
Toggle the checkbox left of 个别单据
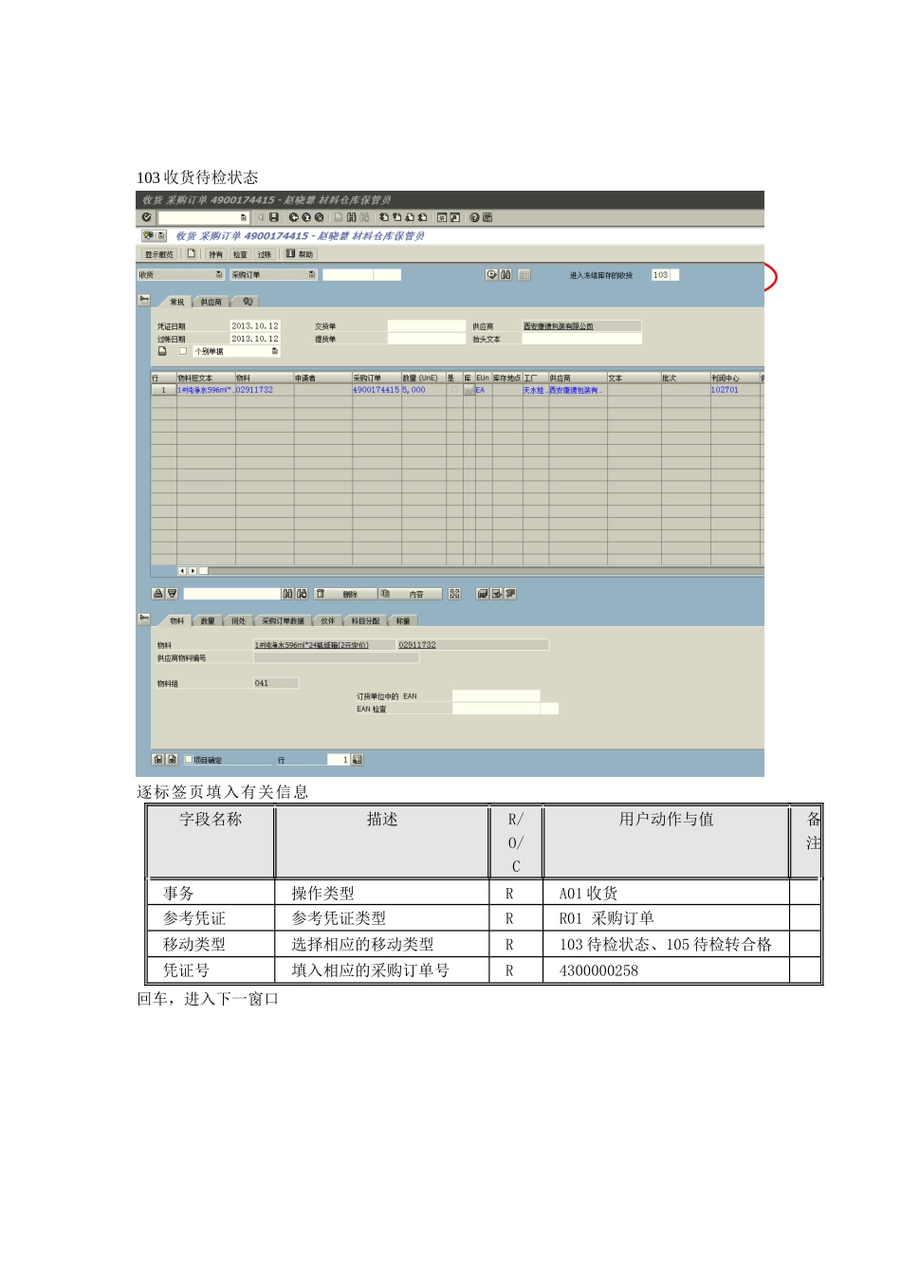[x=183, y=351]
